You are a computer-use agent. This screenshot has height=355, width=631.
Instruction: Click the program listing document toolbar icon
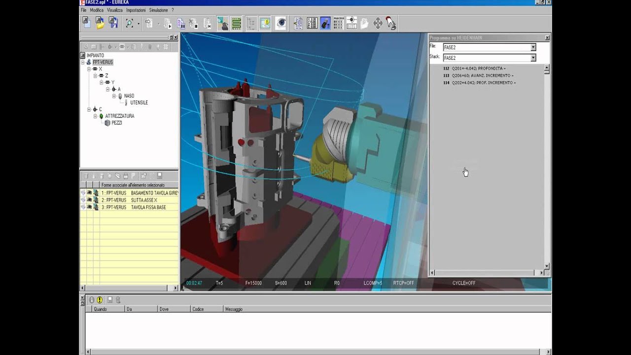pyautogui.click(x=298, y=23)
